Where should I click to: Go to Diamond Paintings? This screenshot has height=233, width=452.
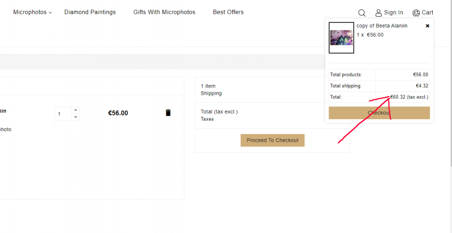click(90, 12)
